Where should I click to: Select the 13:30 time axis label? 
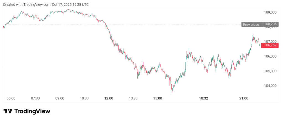click(x=133, y=98)
